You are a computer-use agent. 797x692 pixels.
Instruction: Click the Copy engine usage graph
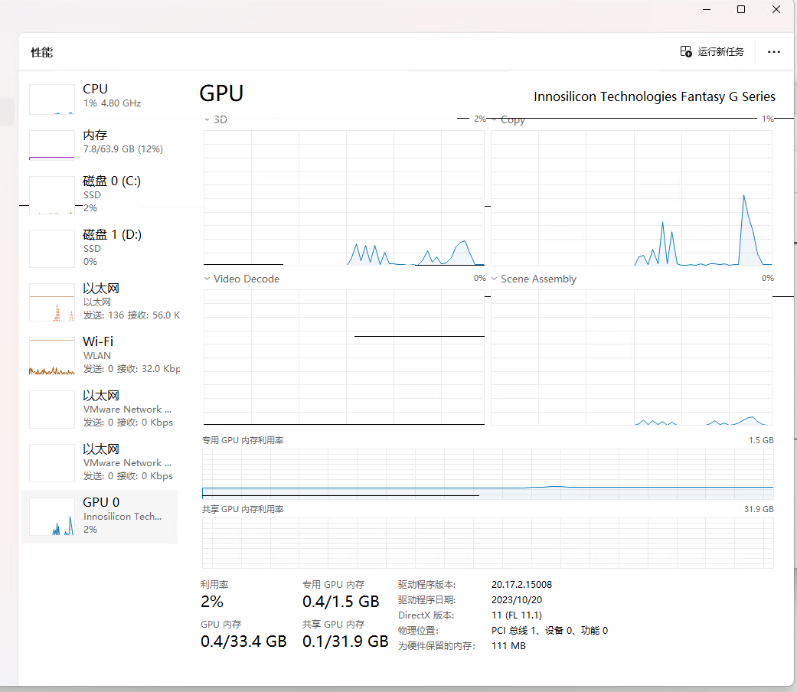click(632, 197)
